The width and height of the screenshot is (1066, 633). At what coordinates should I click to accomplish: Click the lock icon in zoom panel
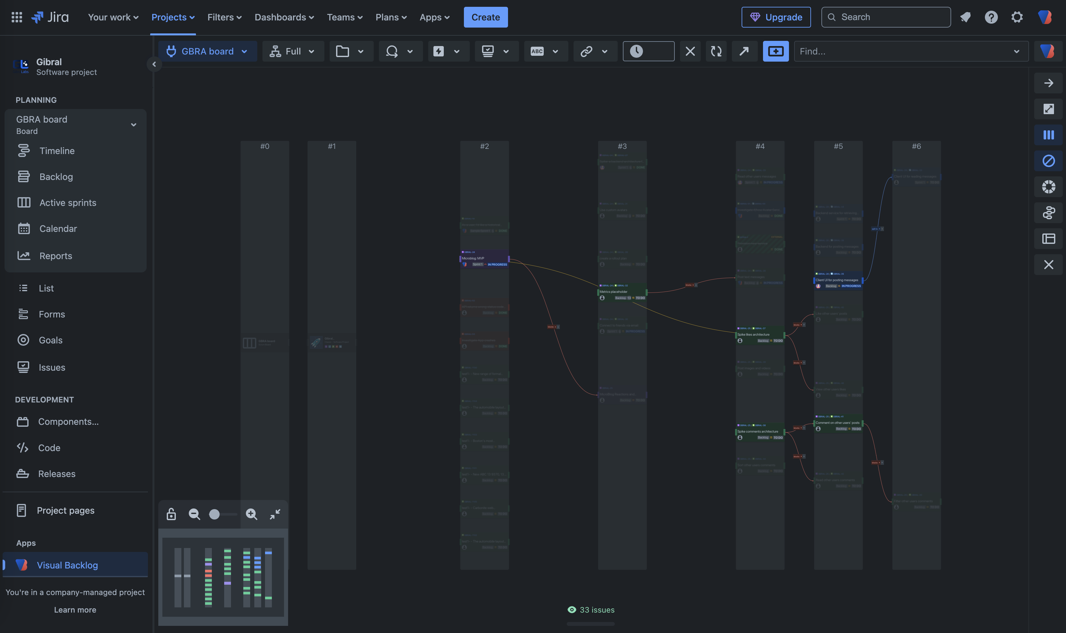click(171, 514)
